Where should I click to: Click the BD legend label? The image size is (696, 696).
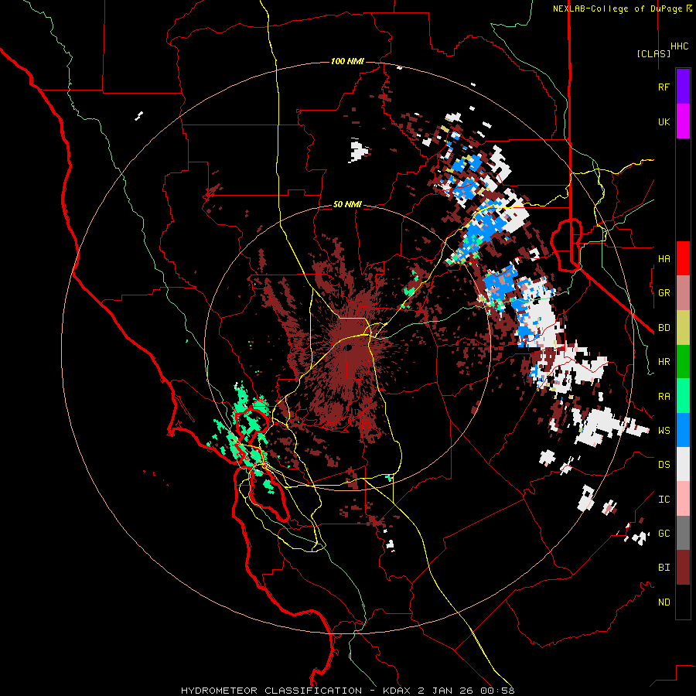pos(664,328)
